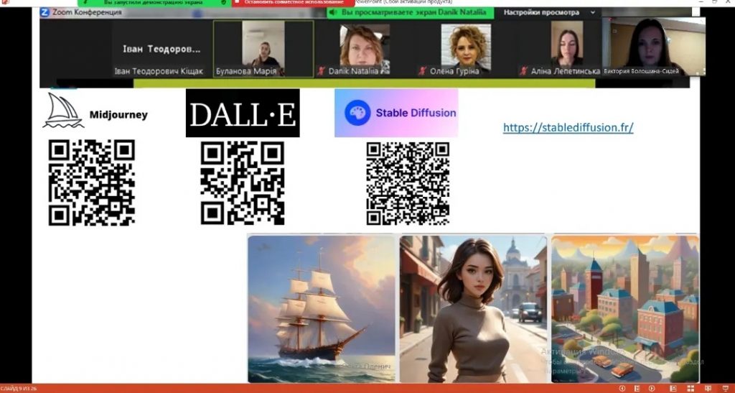The width and height of the screenshot is (735, 393).
Task: Click the Midjourney sailboat logo
Action: point(63,111)
